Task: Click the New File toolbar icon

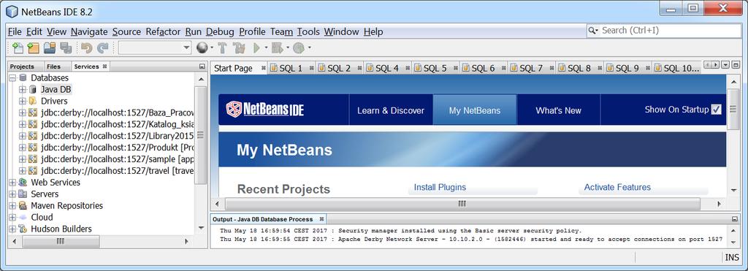Action: point(18,47)
